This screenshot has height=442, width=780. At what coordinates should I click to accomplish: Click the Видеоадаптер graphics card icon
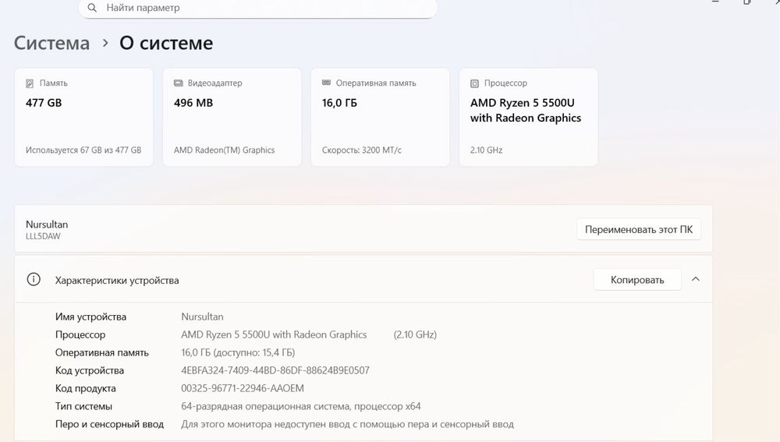pos(179,83)
